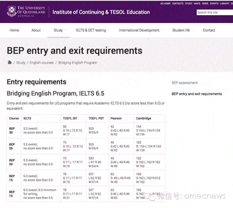The image size is (233, 208).
Task: Expand International Development menu
Action: 139,30
